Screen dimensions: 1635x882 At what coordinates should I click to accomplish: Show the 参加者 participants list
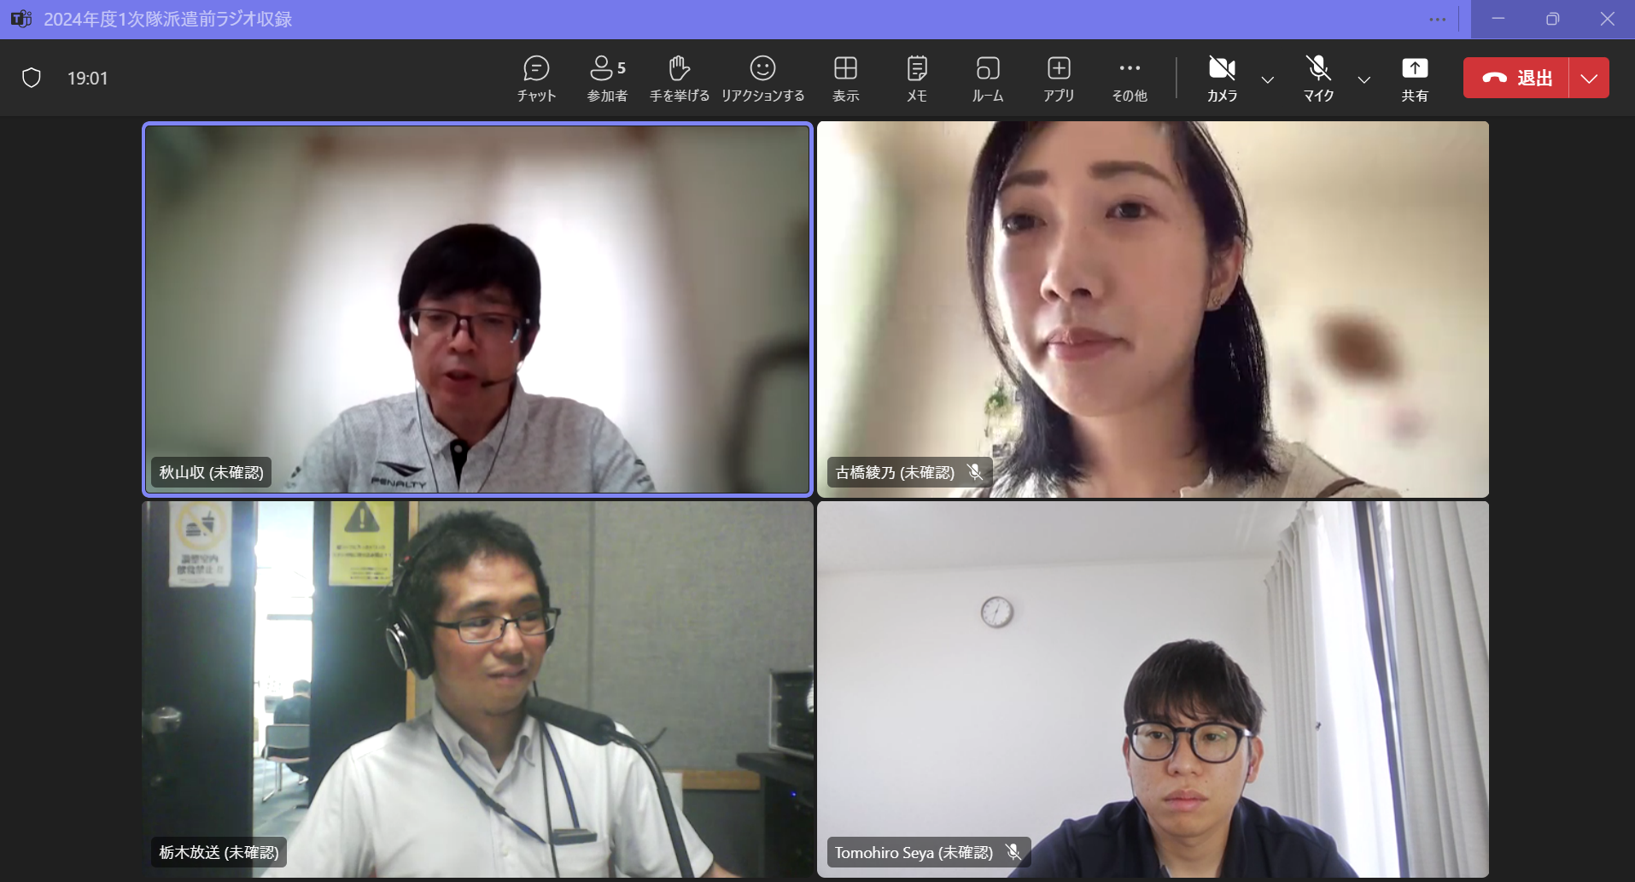pyautogui.click(x=607, y=79)
